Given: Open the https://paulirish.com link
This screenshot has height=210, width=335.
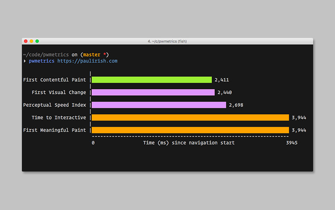Looking at the screenshot, I should tap(87, 61).
